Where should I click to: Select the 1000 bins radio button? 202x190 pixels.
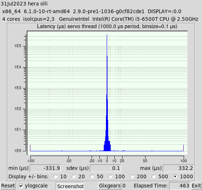point(175,176)
